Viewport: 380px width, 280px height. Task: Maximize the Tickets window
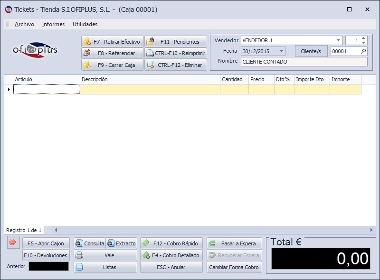point(349,9)
